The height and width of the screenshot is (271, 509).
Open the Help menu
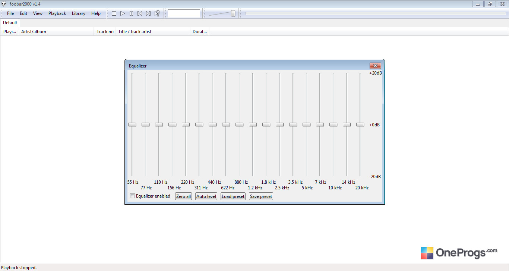tap(96, 13)
